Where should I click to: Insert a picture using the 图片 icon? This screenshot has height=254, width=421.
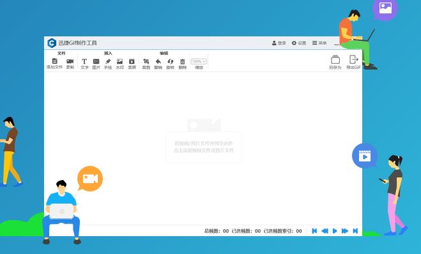click(96, 61)
